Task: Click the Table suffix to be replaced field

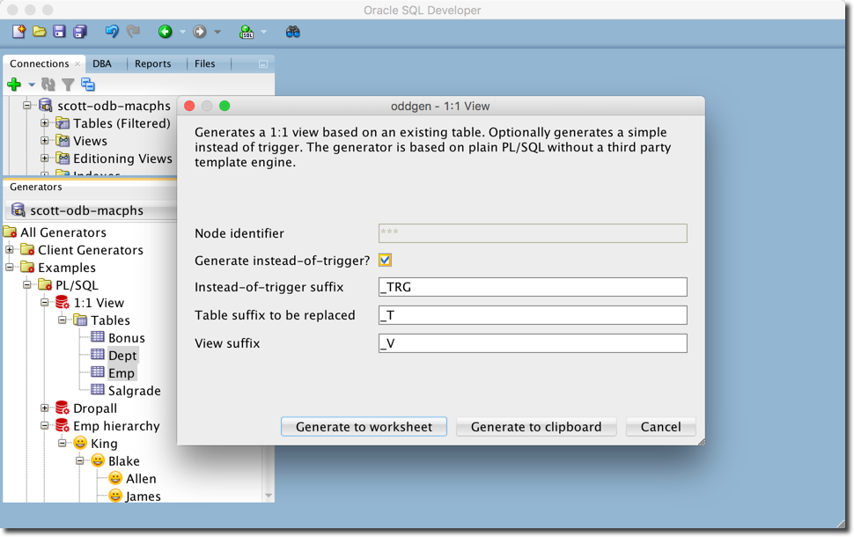Action: point(533,315)
